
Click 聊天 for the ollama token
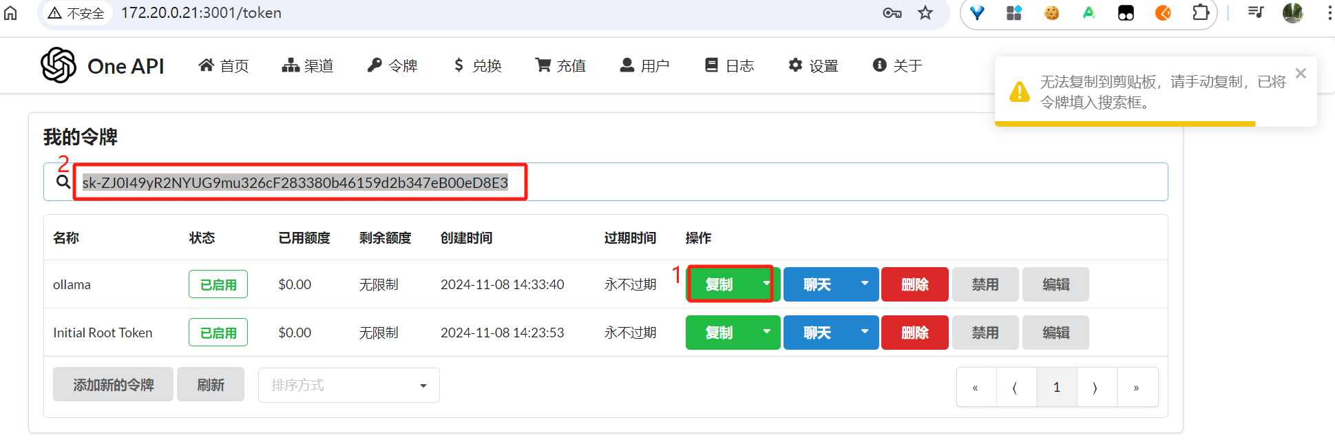click(x=817, y=284)
